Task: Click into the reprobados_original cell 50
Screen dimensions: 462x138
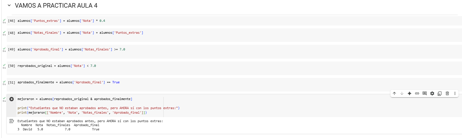Action: 234,68
